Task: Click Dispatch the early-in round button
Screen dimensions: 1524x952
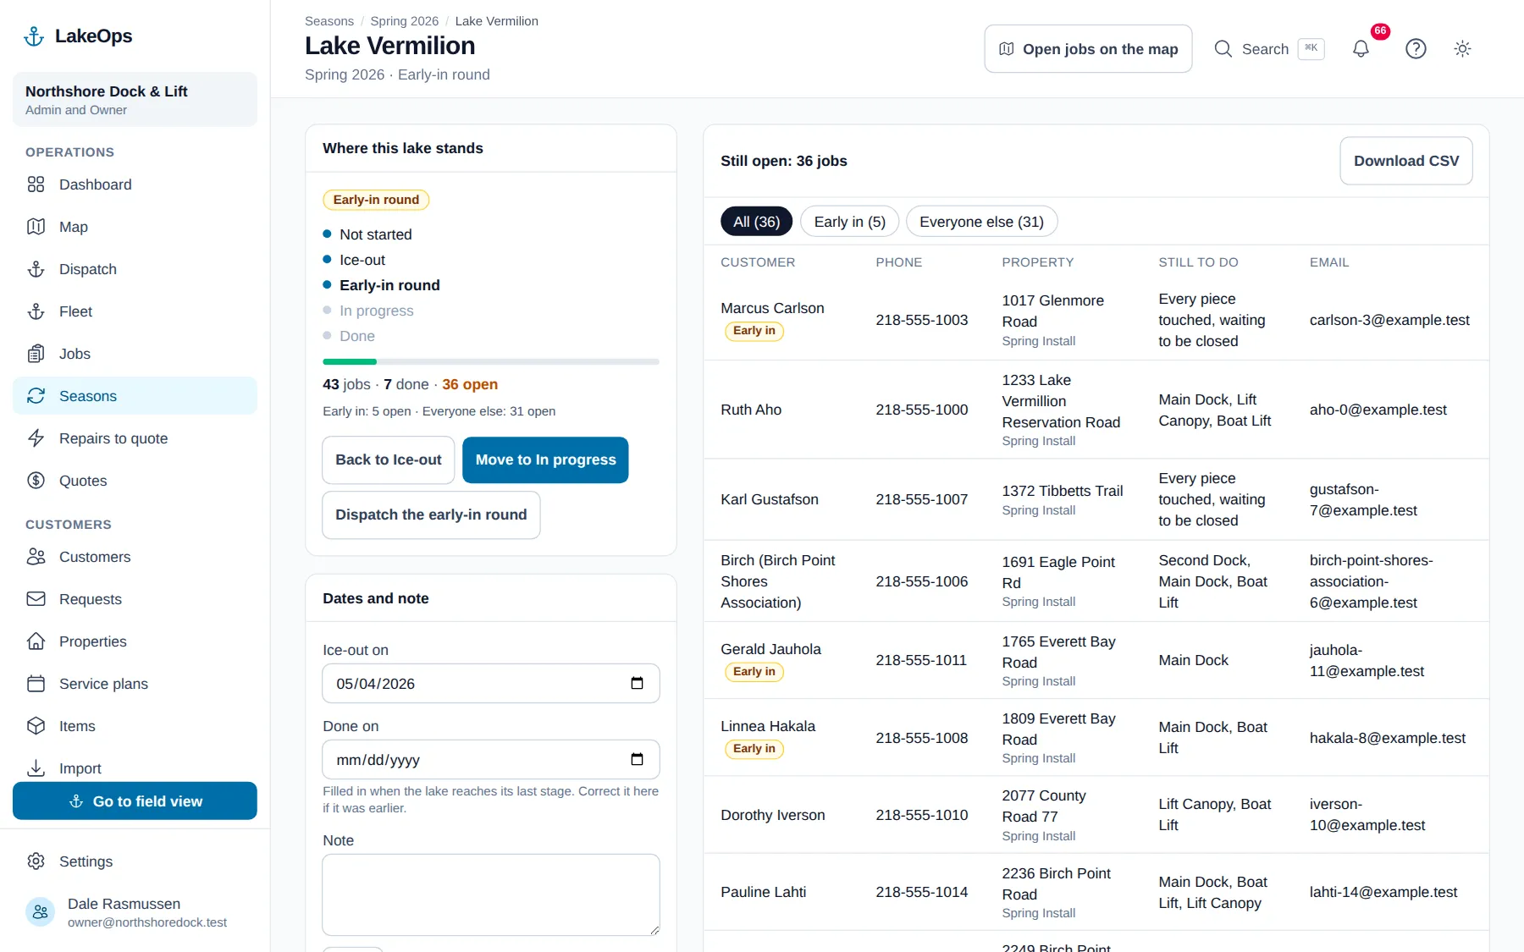Action: pos(431,515)
